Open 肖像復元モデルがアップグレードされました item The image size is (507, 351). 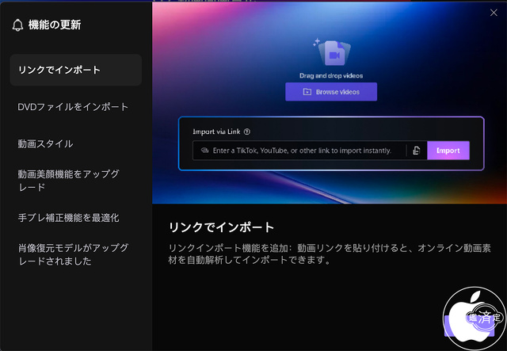click(73, 254)
